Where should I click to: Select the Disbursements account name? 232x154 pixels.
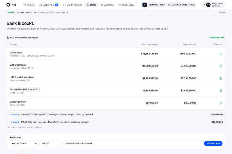coord(18,65)
